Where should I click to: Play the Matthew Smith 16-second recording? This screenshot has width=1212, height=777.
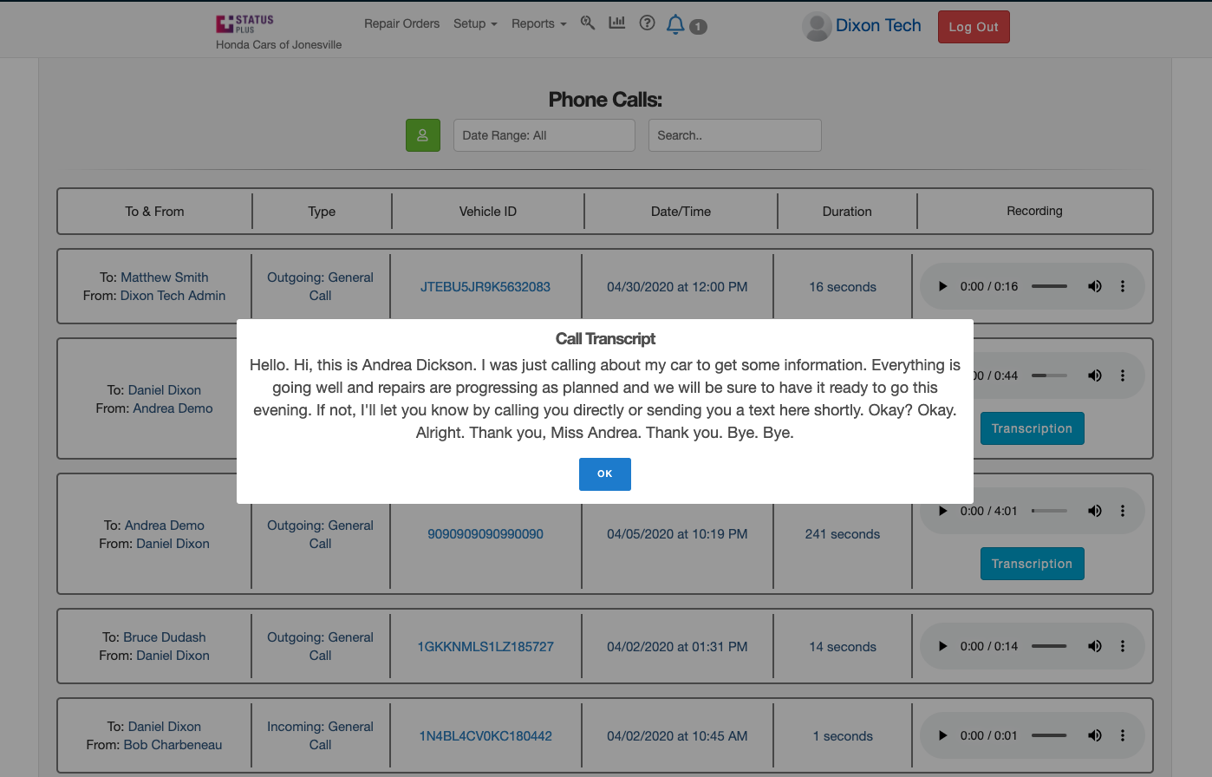[x=942, y=286]
